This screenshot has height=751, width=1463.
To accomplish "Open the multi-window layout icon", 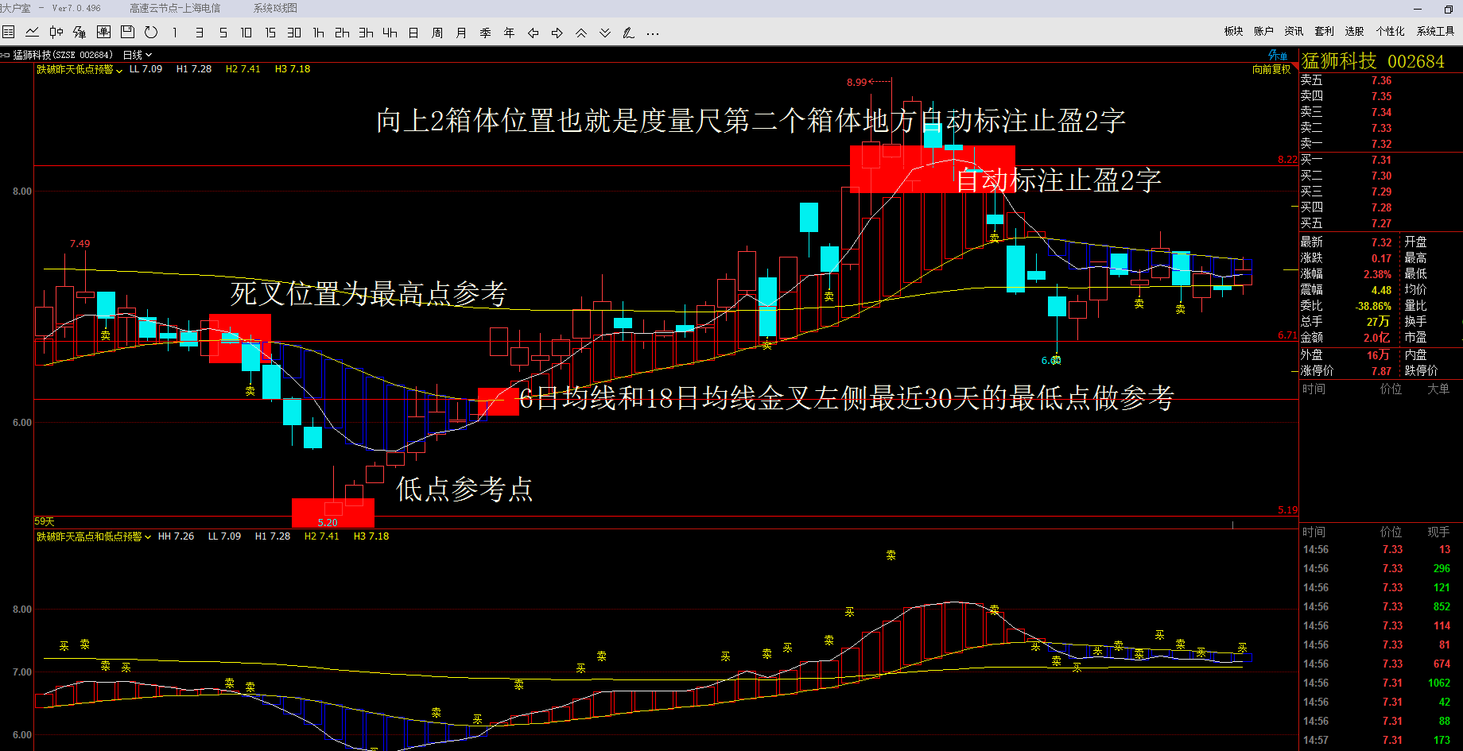I will point(103,33).
